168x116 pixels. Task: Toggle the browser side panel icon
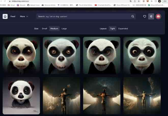point(156,1)
